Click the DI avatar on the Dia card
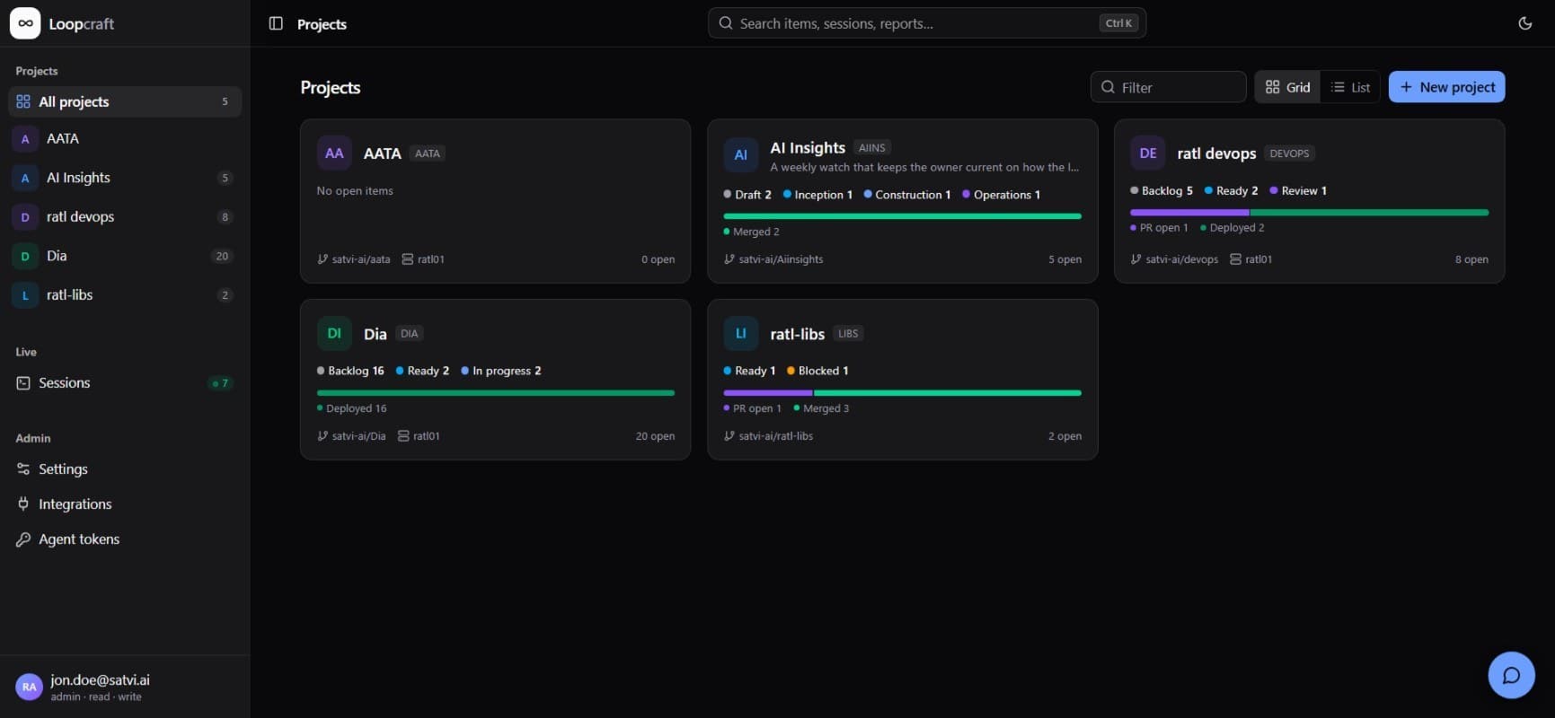1555x718 pixels. click(x=334, y=334)
